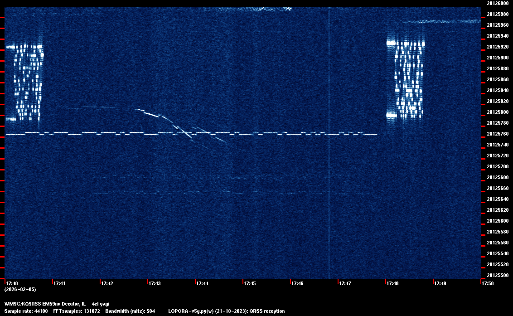The height and width of the screenshot is (316, 513).
Task: Click the 17:45 time tick label
Action: [250, 283]
